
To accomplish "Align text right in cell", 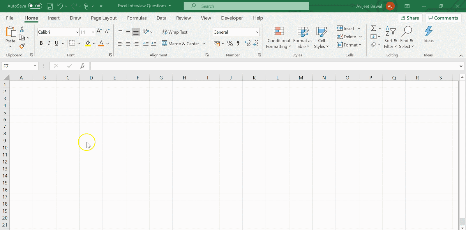I will coord(136,43).
